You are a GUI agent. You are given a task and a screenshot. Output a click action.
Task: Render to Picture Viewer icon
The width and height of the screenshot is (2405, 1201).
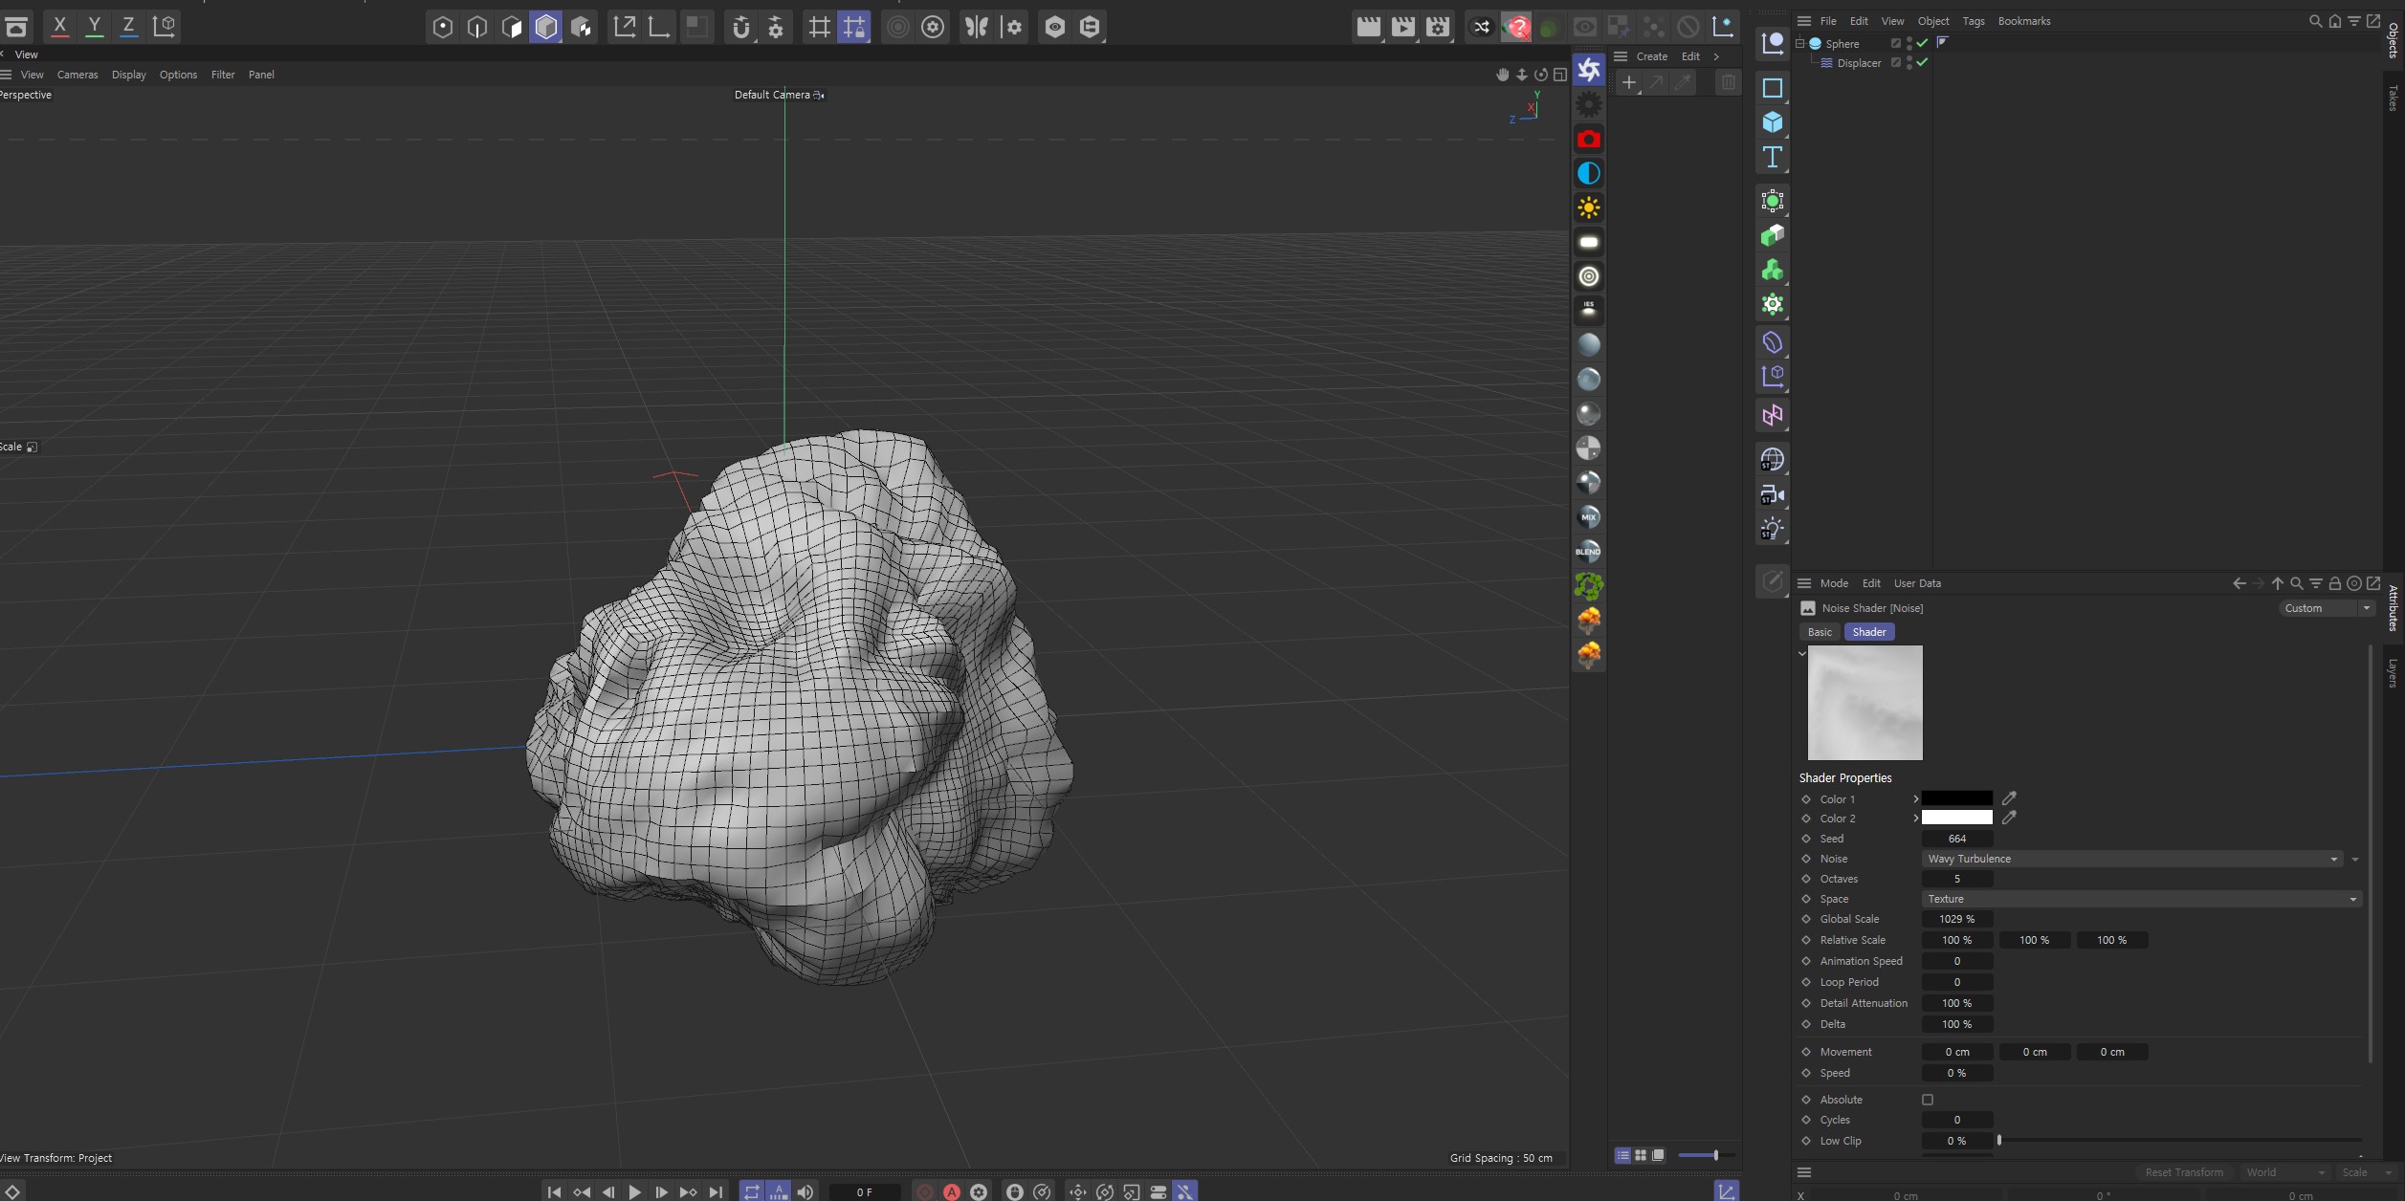pos(1402,27)
